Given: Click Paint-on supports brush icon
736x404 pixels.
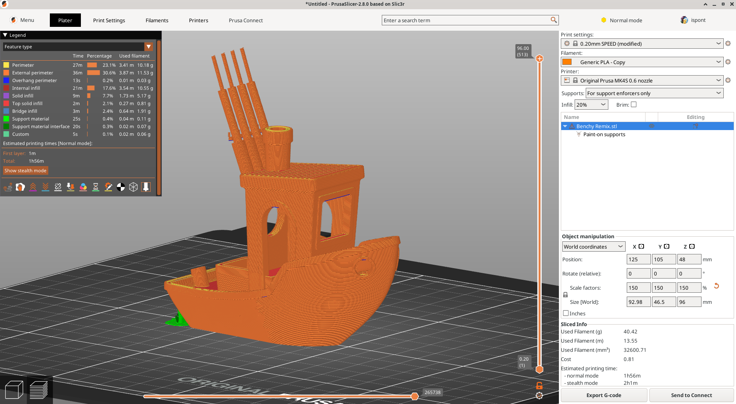Looking at the screenshot, I should click(x=579, y=134).
